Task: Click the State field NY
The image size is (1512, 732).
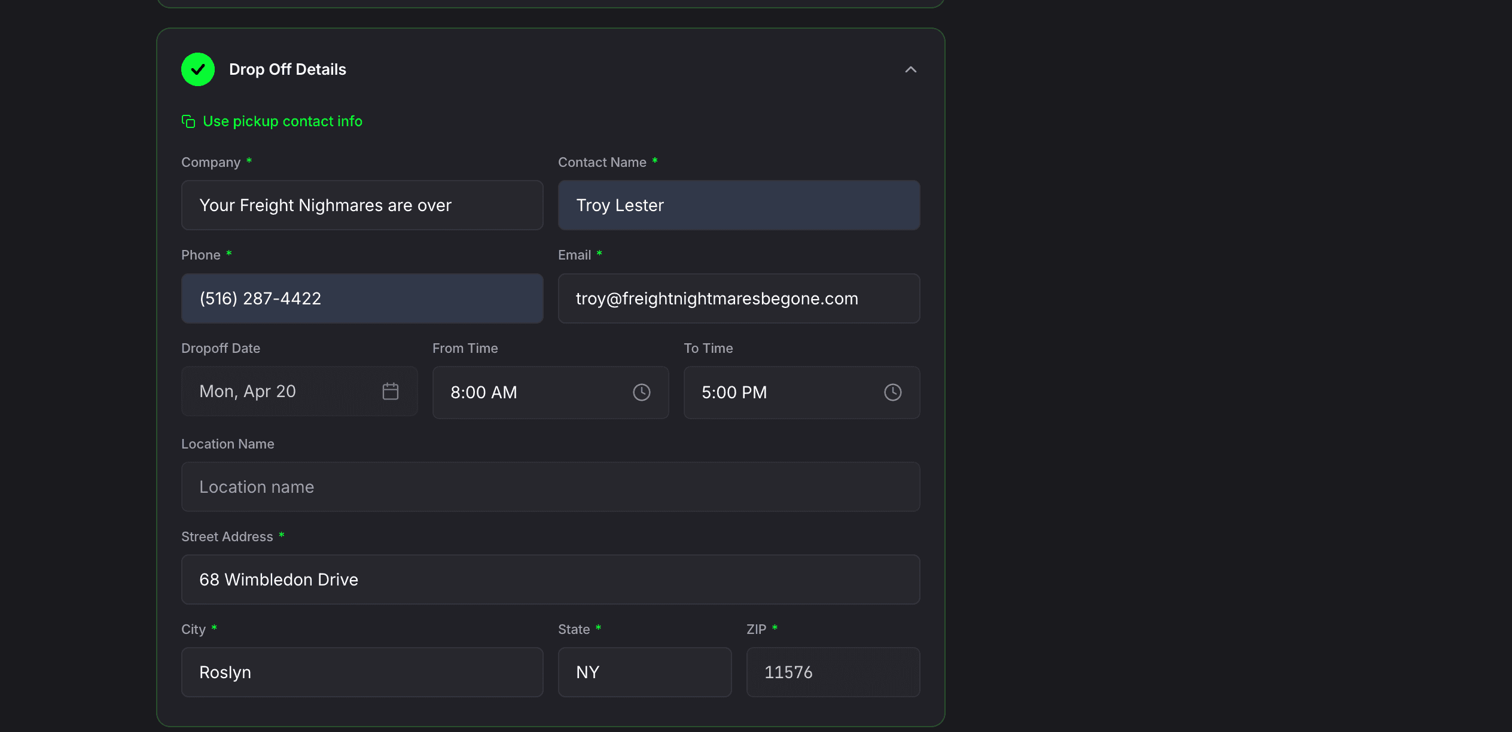Action: coord(645,672)
